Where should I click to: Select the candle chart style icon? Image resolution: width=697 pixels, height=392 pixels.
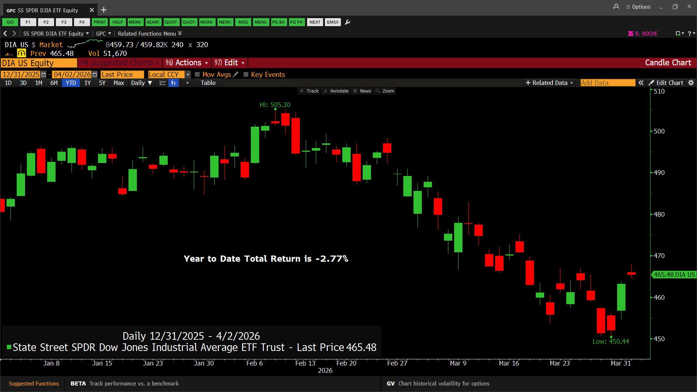pos(174,83)
